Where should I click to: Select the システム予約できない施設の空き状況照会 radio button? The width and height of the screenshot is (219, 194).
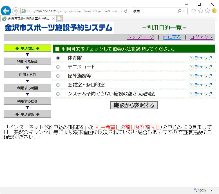pos(58,94)
